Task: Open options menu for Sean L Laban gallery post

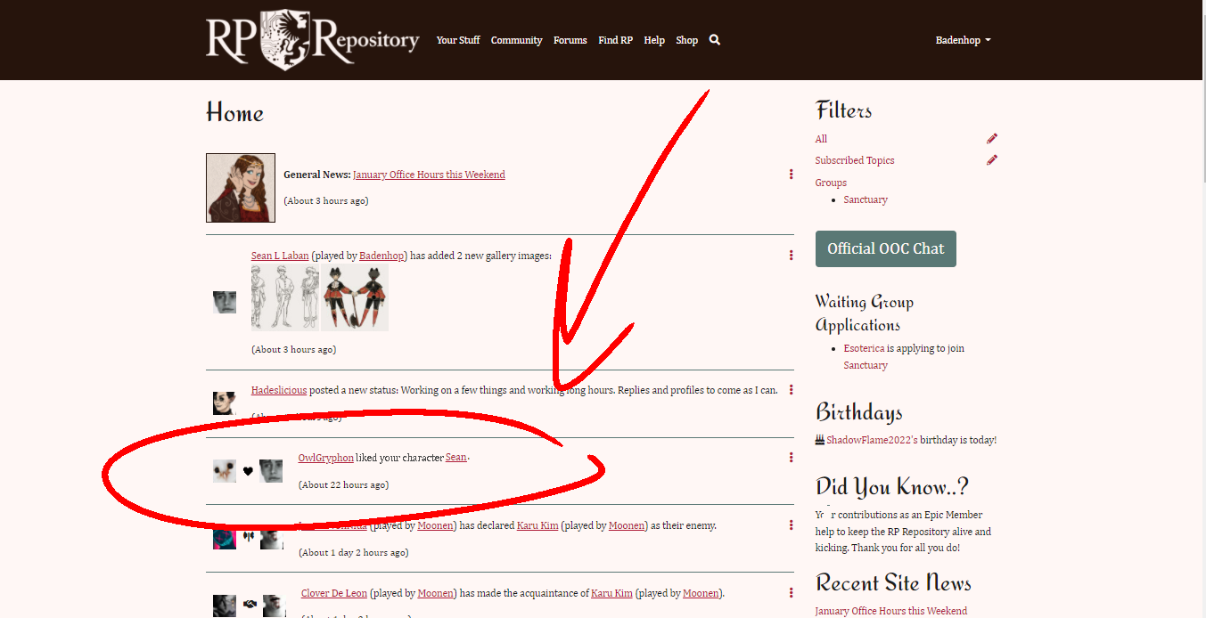Action: [x=791, y=256]
